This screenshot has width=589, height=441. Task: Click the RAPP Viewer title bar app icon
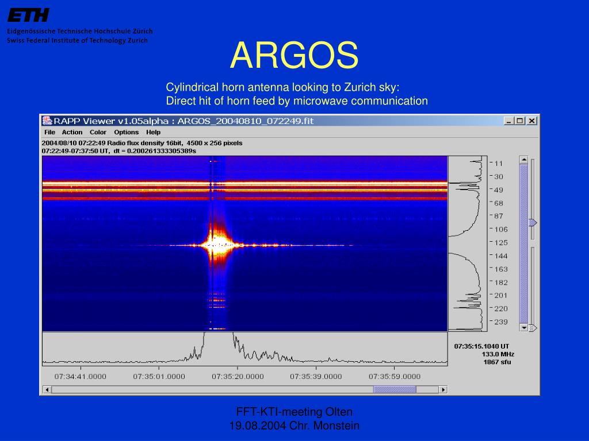47,121
